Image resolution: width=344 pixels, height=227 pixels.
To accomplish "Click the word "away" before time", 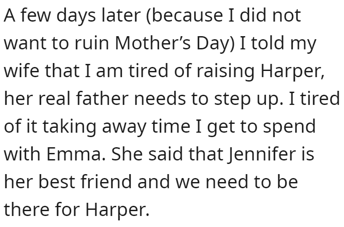I will click(124, 127).
